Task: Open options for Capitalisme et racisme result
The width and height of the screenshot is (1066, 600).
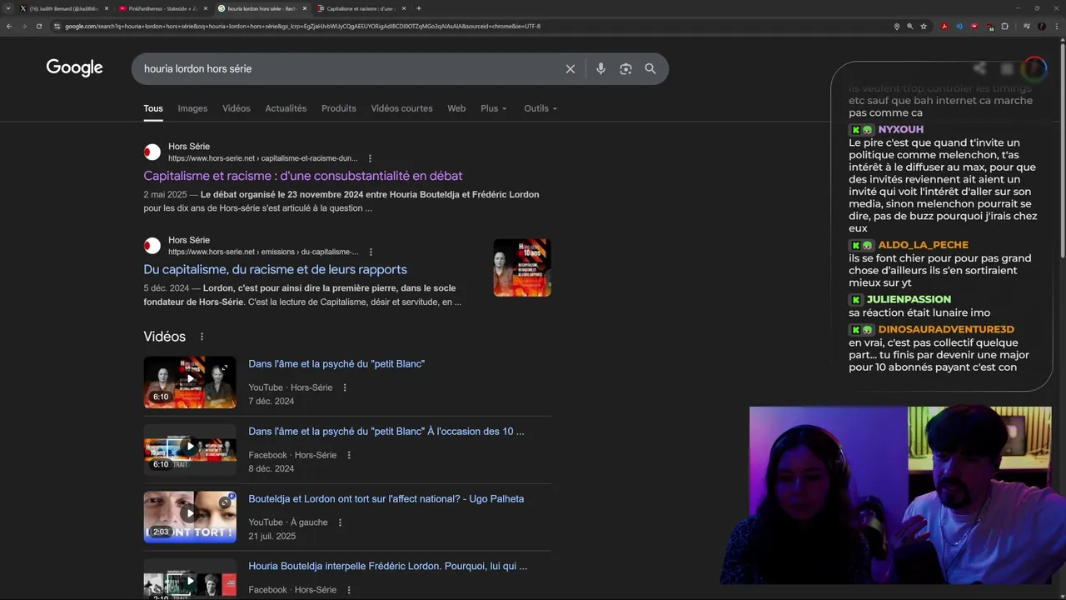Action: pyautogui.click(x=370, y=158)
